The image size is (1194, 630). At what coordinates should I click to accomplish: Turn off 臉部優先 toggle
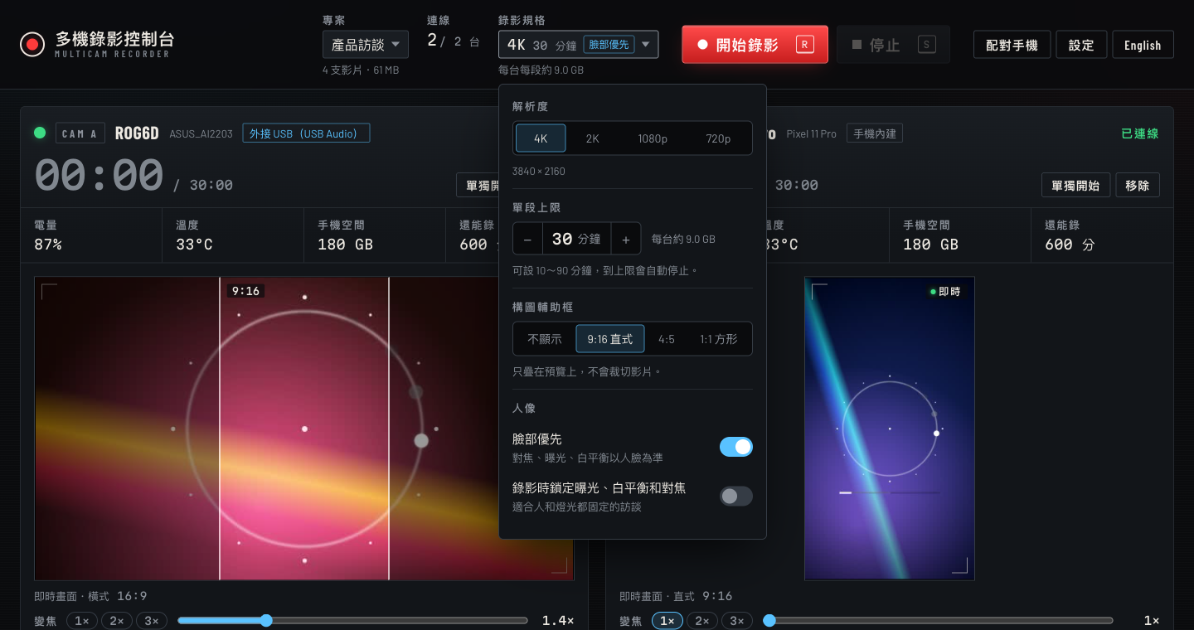click(x=736, y=447)
